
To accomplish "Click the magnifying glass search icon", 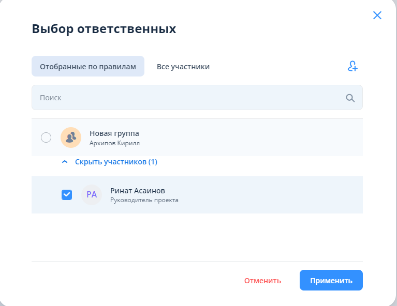I will coord(350,98).
